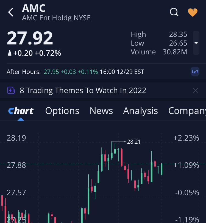Select the News tab
This screenshot has width=206, height=223.
101,111
